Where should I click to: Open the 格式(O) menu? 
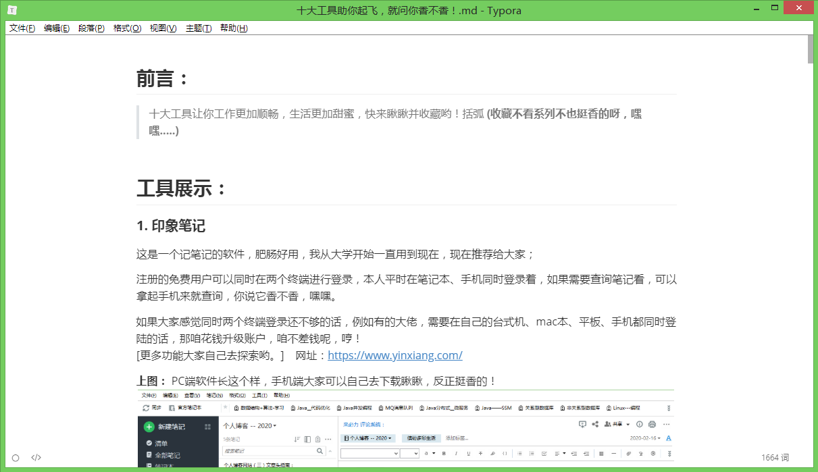[127, 28]
